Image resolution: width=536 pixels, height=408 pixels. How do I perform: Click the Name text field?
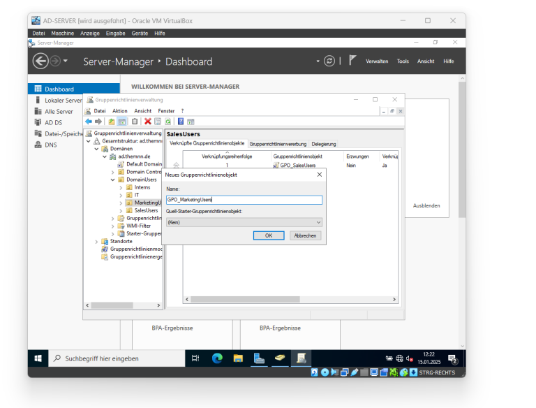tap(244, 200)
